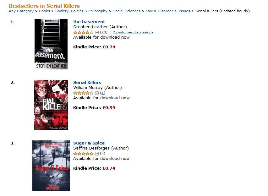Image resolution: width=268 pixels, height=196 pixels.
Task: Expand rating dropdown for the basement
Action: coord(97,32)
